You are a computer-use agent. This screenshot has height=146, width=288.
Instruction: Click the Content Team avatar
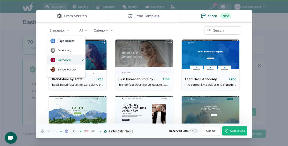(237, 7)
